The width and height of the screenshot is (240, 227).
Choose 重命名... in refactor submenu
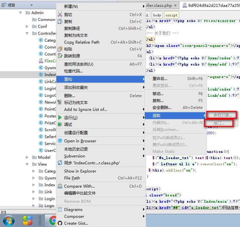tap(176, 79)
